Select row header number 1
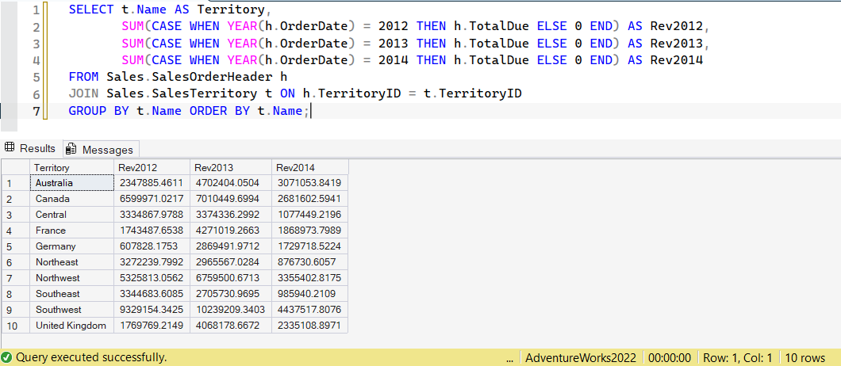Viewport: 841px width, 366px height. point(15,183)
